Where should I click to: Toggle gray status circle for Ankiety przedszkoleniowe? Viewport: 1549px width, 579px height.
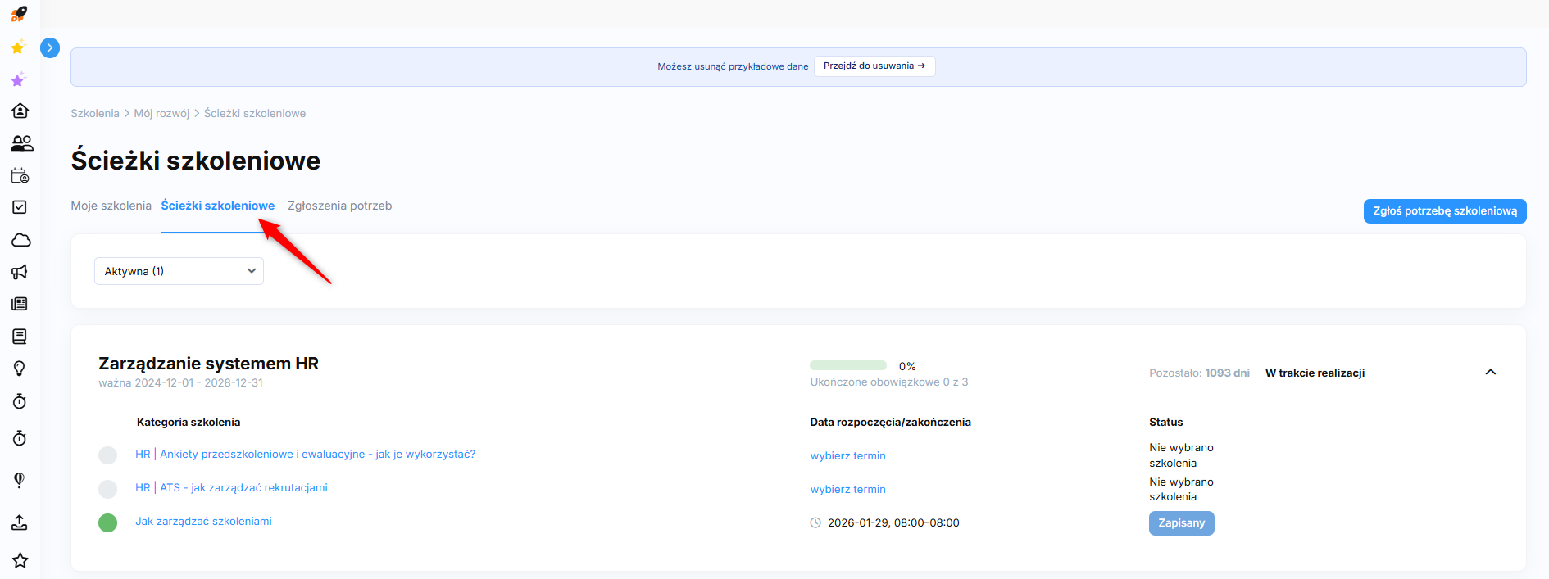click(107, 455)
